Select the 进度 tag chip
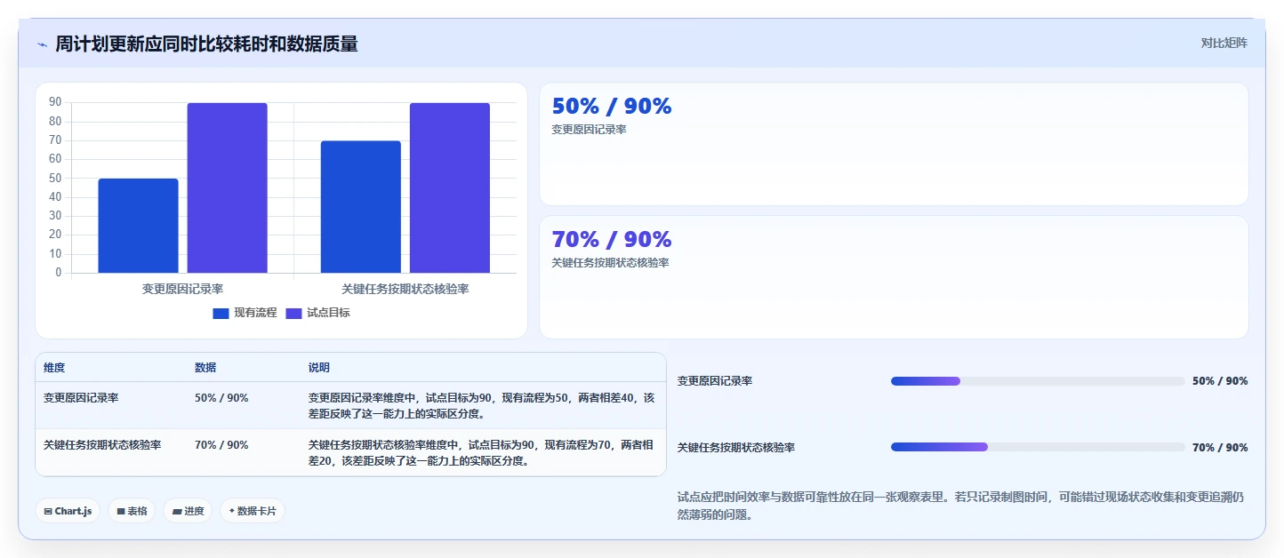Viewport: 1284px width, 558px height. tap(188, 511)
